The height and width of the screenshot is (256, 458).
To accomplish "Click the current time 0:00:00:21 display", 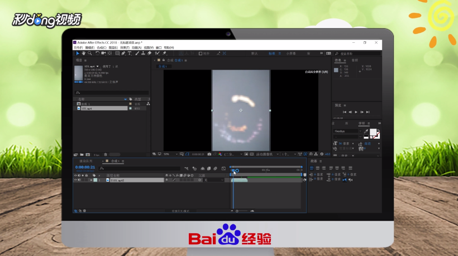I will tap(85, 168).
